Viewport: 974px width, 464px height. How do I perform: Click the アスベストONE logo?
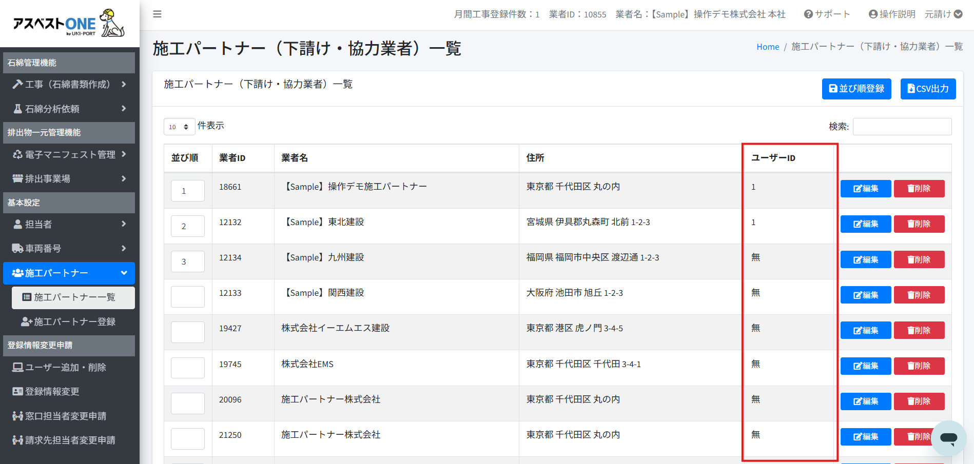(69, 24)
